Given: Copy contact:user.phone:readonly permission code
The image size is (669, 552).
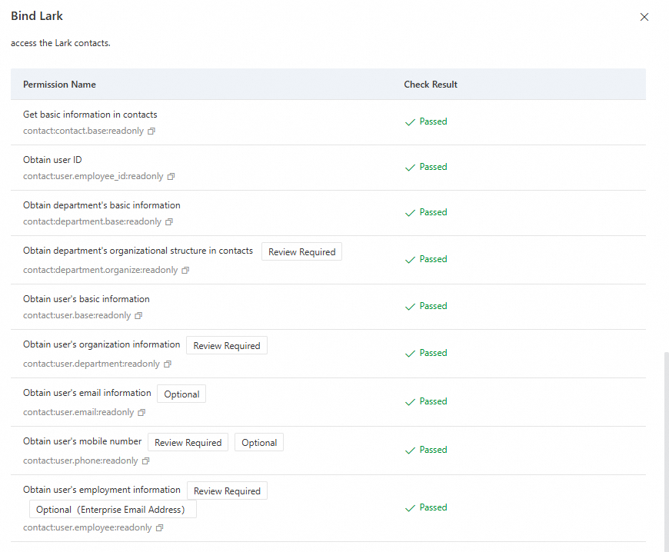Looking at the screenshot, I should 145,461.
